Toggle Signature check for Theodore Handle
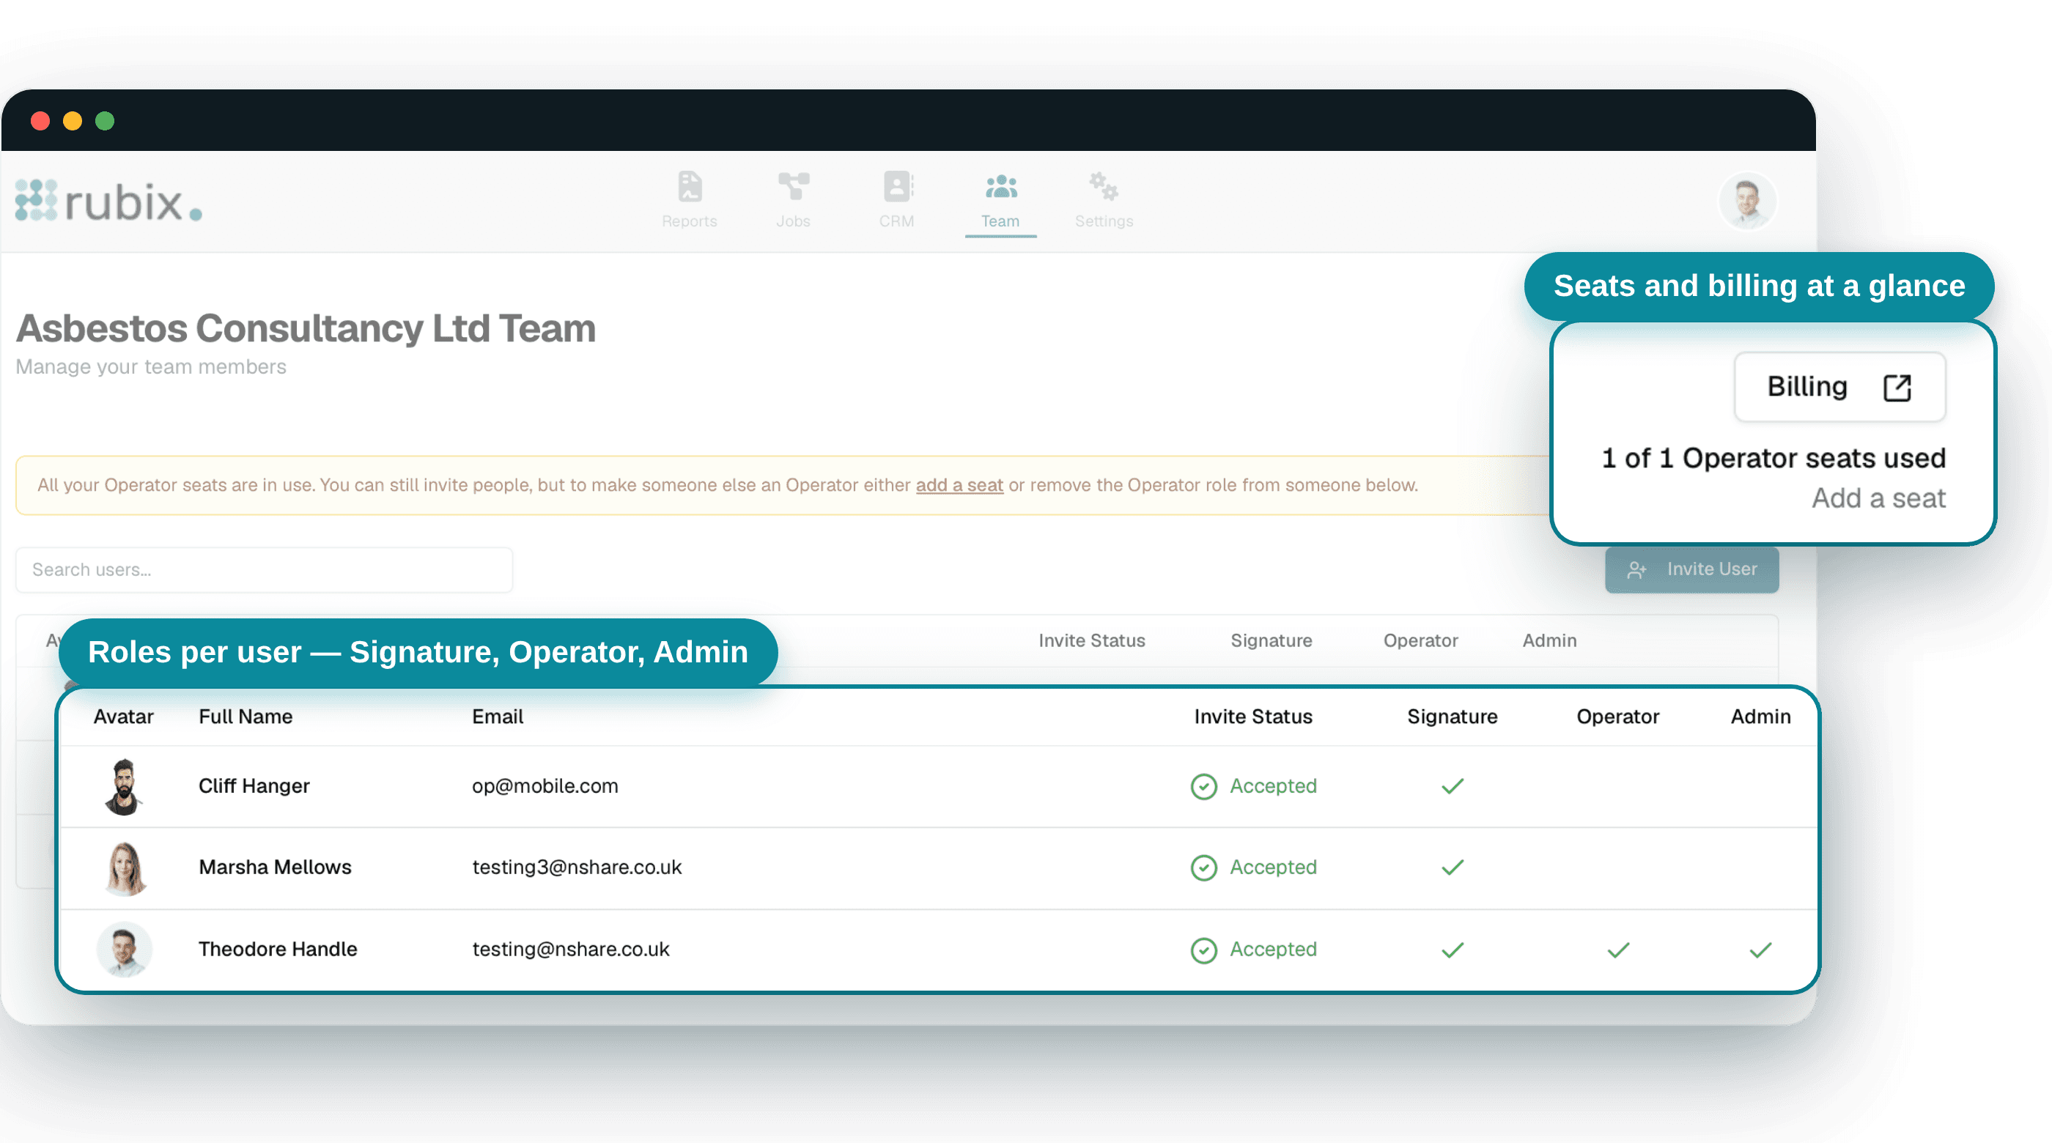This screenshot has height=1143, width=2052. tap(1453, 950)
